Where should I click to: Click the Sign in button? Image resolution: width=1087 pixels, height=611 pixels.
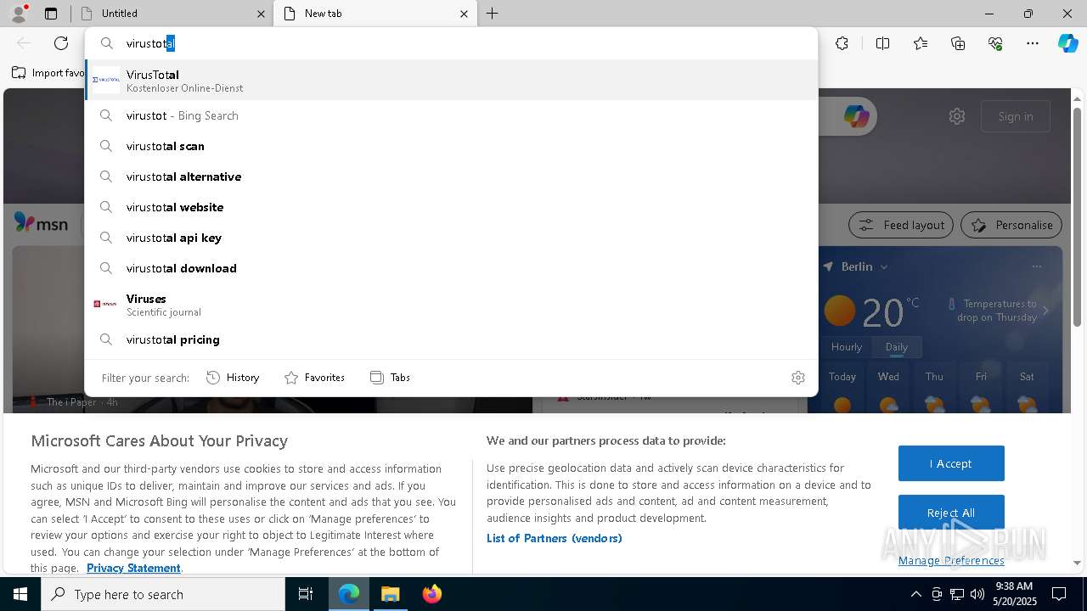coord(1016,116)
